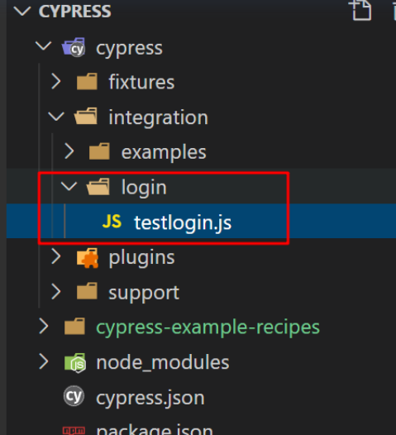
Task: Click the open integration folder icon
Action: 86,117
